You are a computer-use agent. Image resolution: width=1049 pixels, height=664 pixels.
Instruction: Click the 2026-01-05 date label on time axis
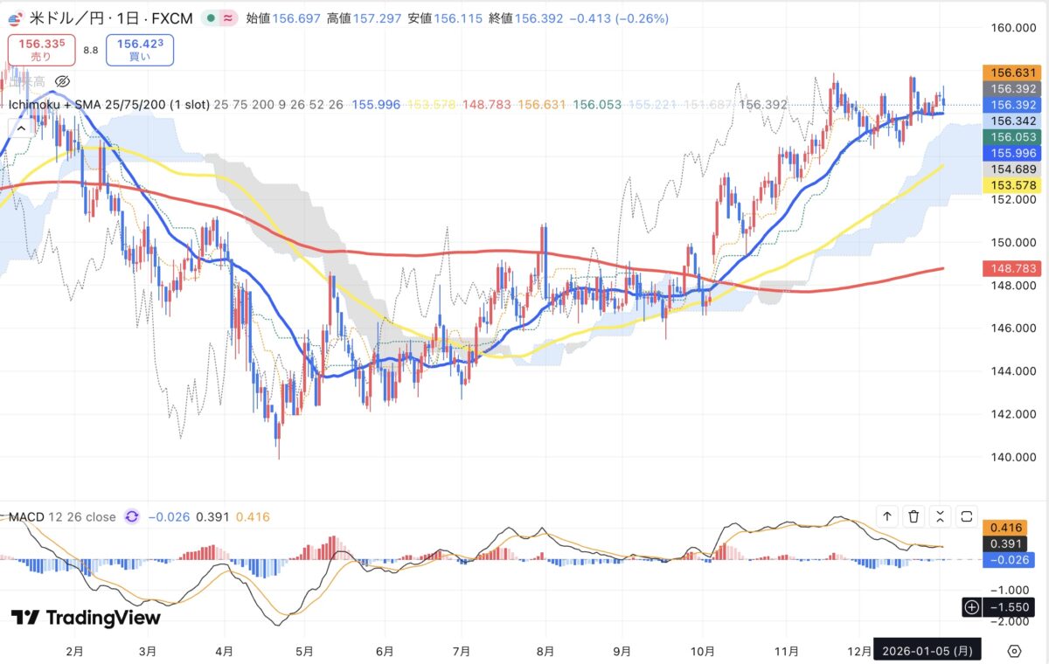(927, 651)
